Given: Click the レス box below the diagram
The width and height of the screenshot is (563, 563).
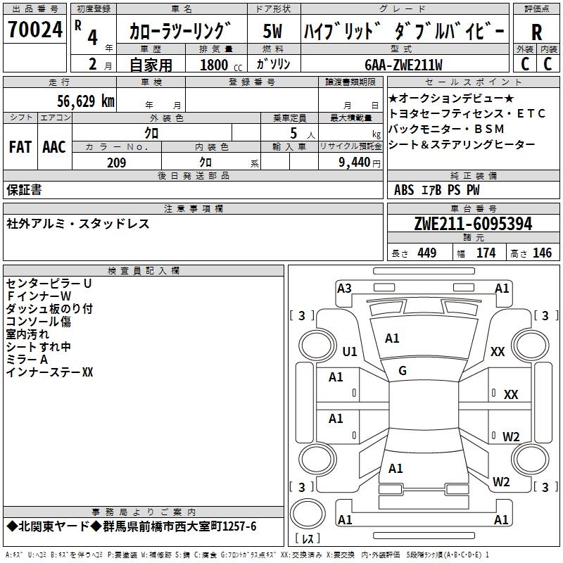Looking at the screenshot, I should [309, 539].
